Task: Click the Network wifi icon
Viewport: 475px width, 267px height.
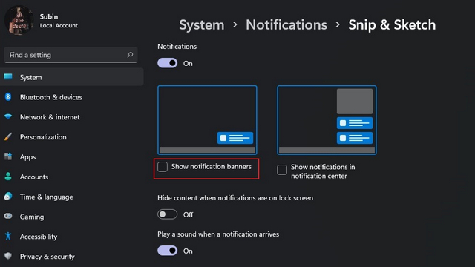Action: [x=8, y=117]
